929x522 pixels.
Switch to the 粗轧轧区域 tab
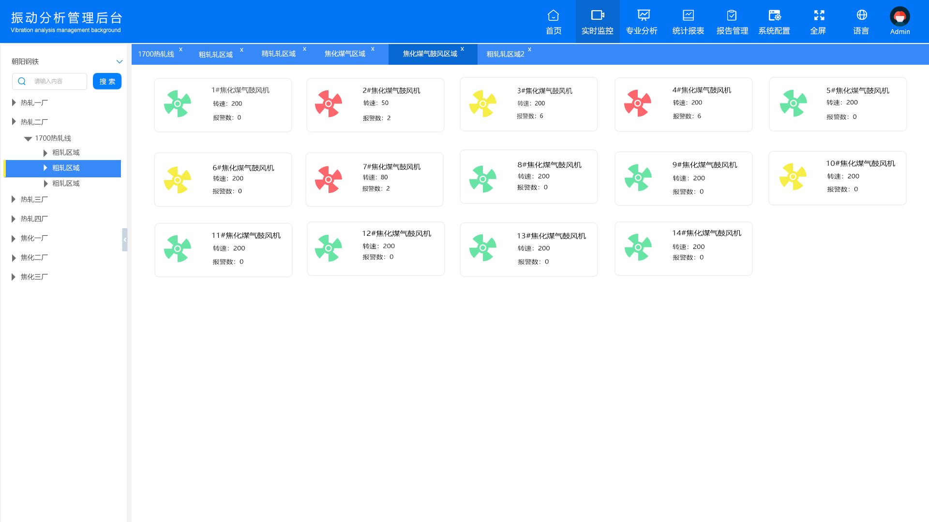click(x=216, y=55)
